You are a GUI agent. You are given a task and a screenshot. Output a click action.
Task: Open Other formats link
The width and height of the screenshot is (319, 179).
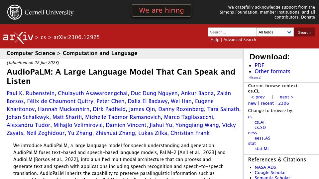[x=272, y=72]
